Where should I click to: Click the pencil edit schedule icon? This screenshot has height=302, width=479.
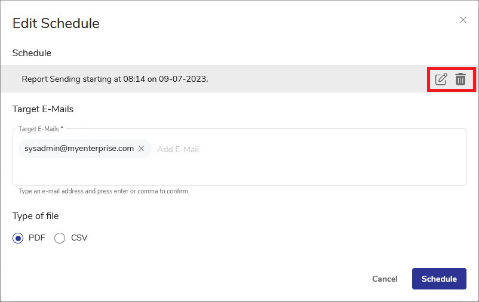click(x=441, y=79)
